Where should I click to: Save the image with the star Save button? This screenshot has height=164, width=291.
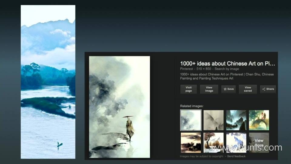click(x=229, y=89)
